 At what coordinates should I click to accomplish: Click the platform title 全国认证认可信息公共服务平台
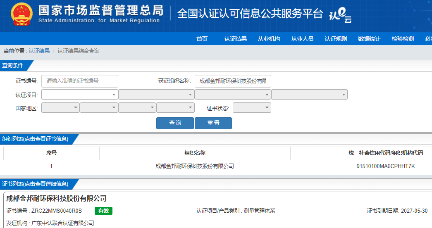tap(250, 14)
